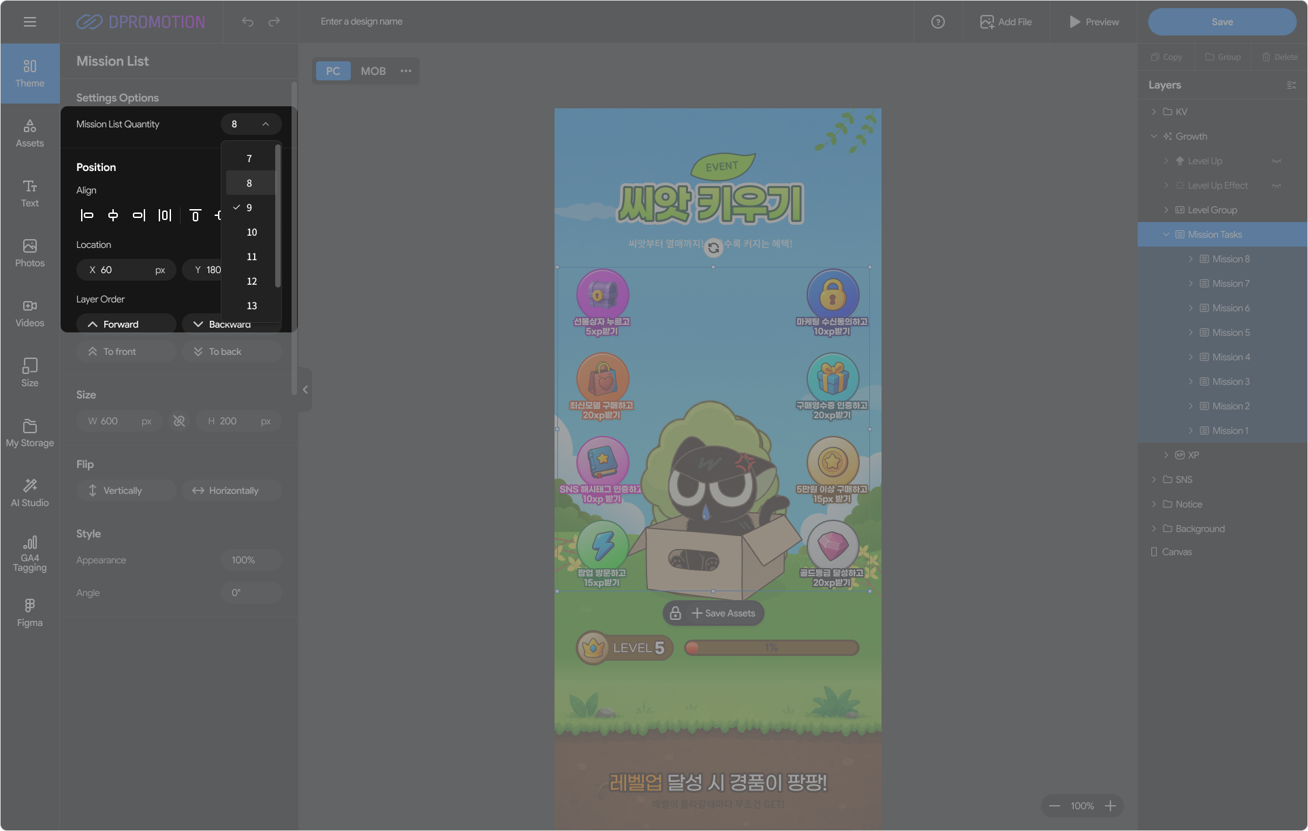This screenshot has height=831, width=1308.
Task: Open the help question mark icon
Action: [x=938, y=22]
